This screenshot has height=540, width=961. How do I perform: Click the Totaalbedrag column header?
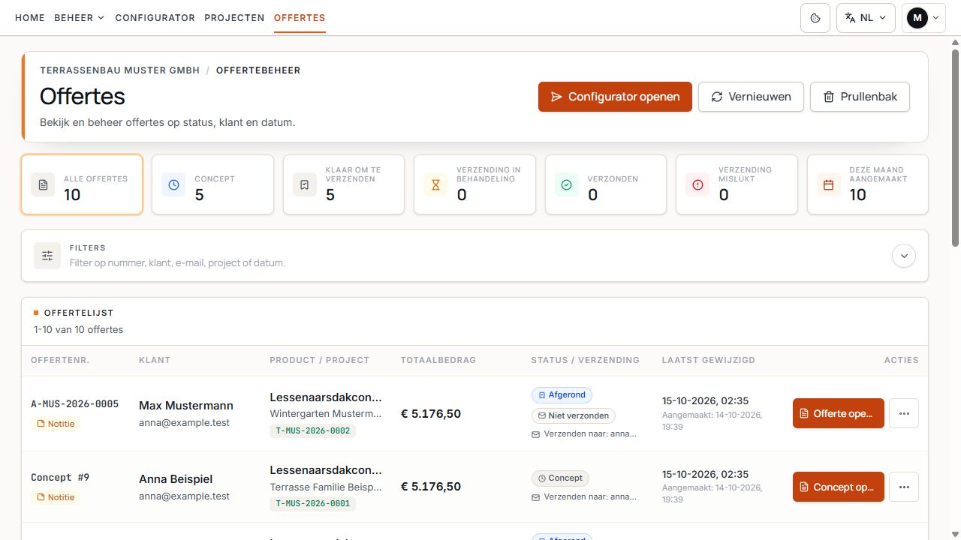click(438, 360)
